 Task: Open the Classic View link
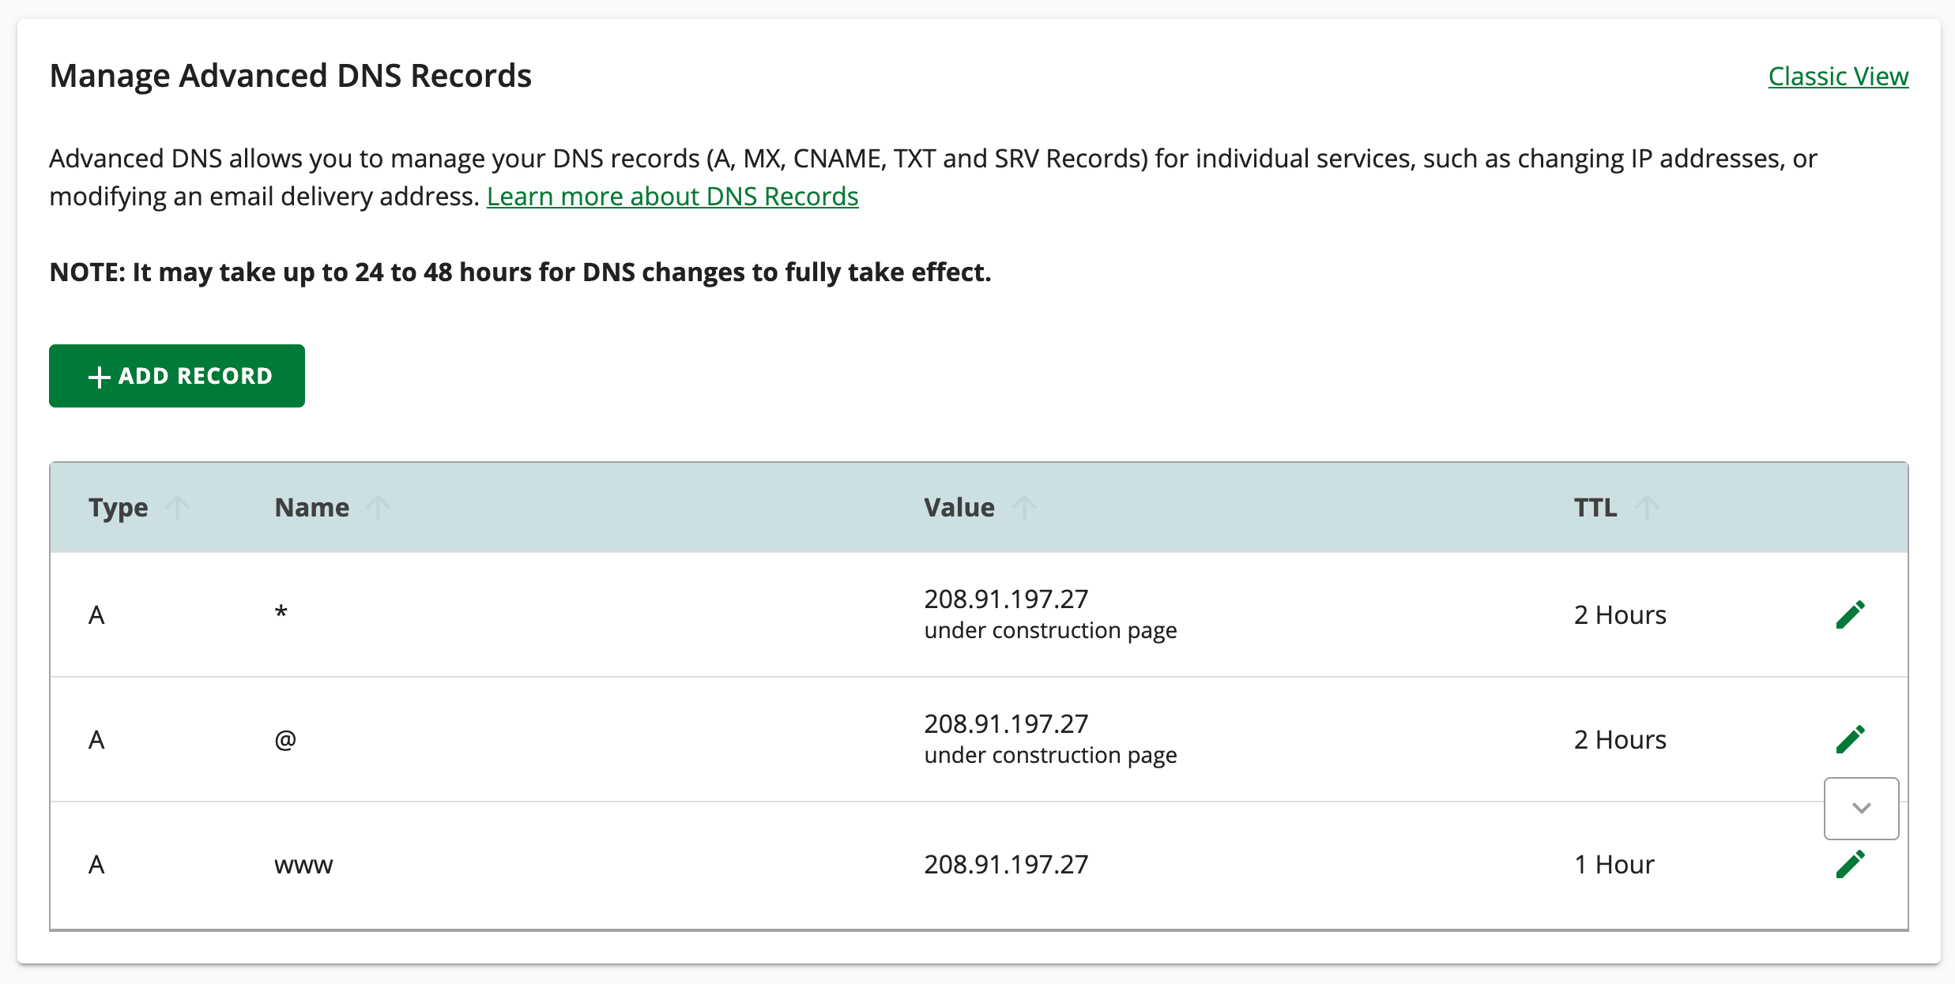coord(1838,76)
